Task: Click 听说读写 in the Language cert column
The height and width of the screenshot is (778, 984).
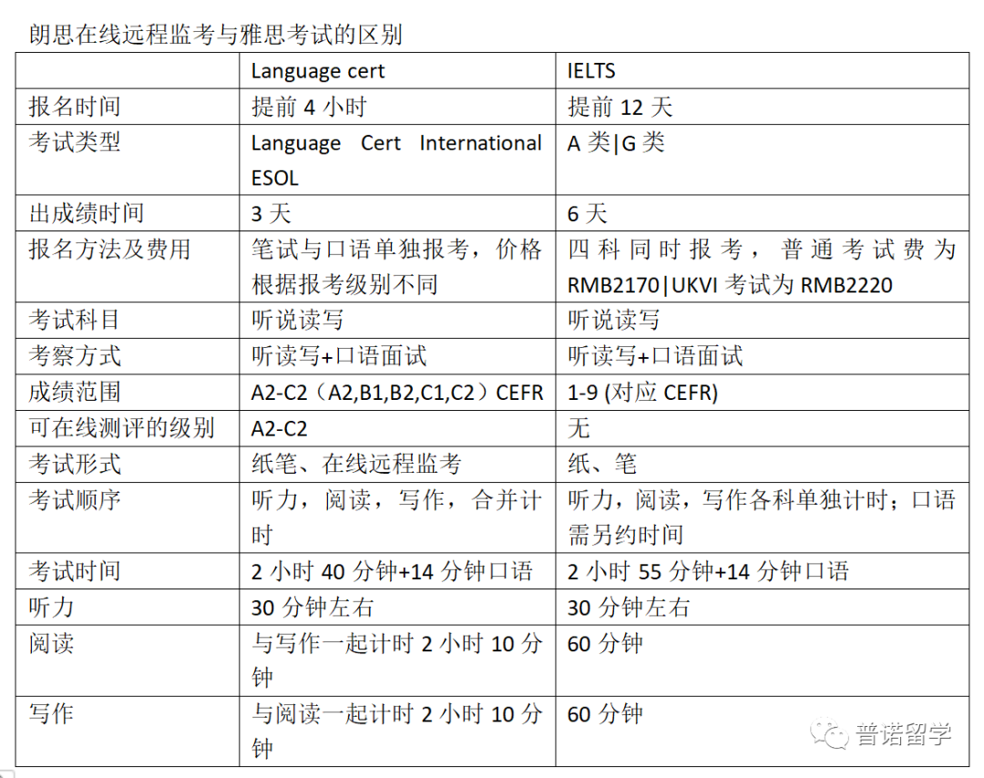Action: [297, 320]
